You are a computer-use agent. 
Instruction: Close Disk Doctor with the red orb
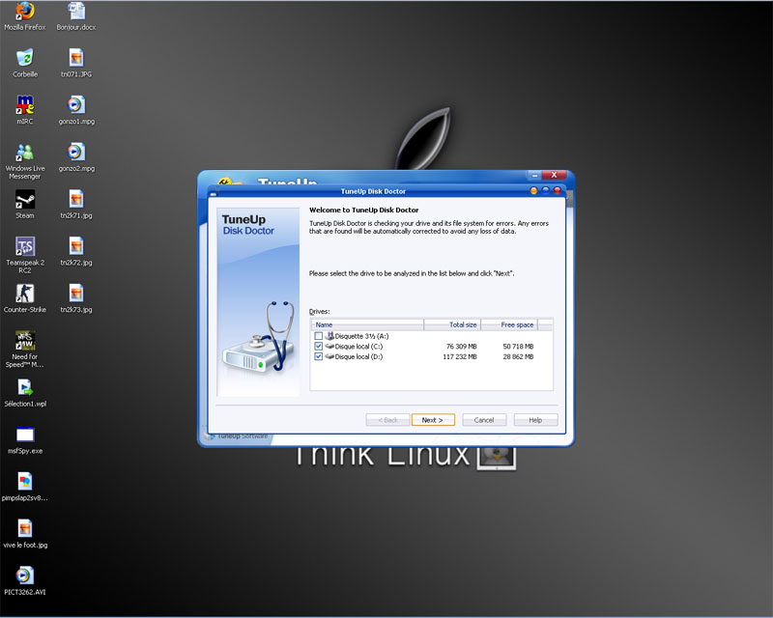558,191
